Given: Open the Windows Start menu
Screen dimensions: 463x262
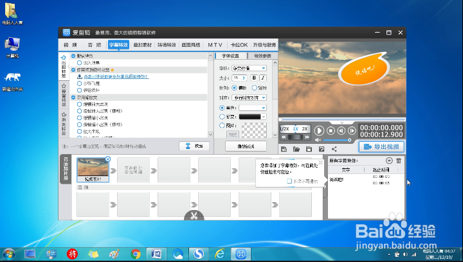Looking at the screenshot, I should (8, 254).
